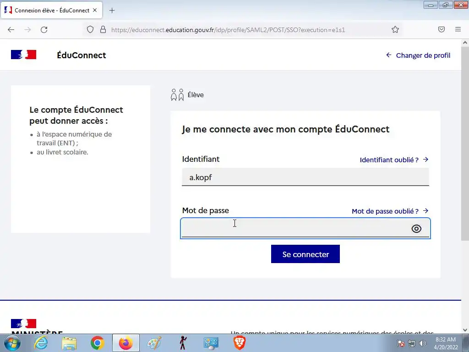
Task: Click the text 'au livret scolaire.'
Action: click(x=62, y=152)
